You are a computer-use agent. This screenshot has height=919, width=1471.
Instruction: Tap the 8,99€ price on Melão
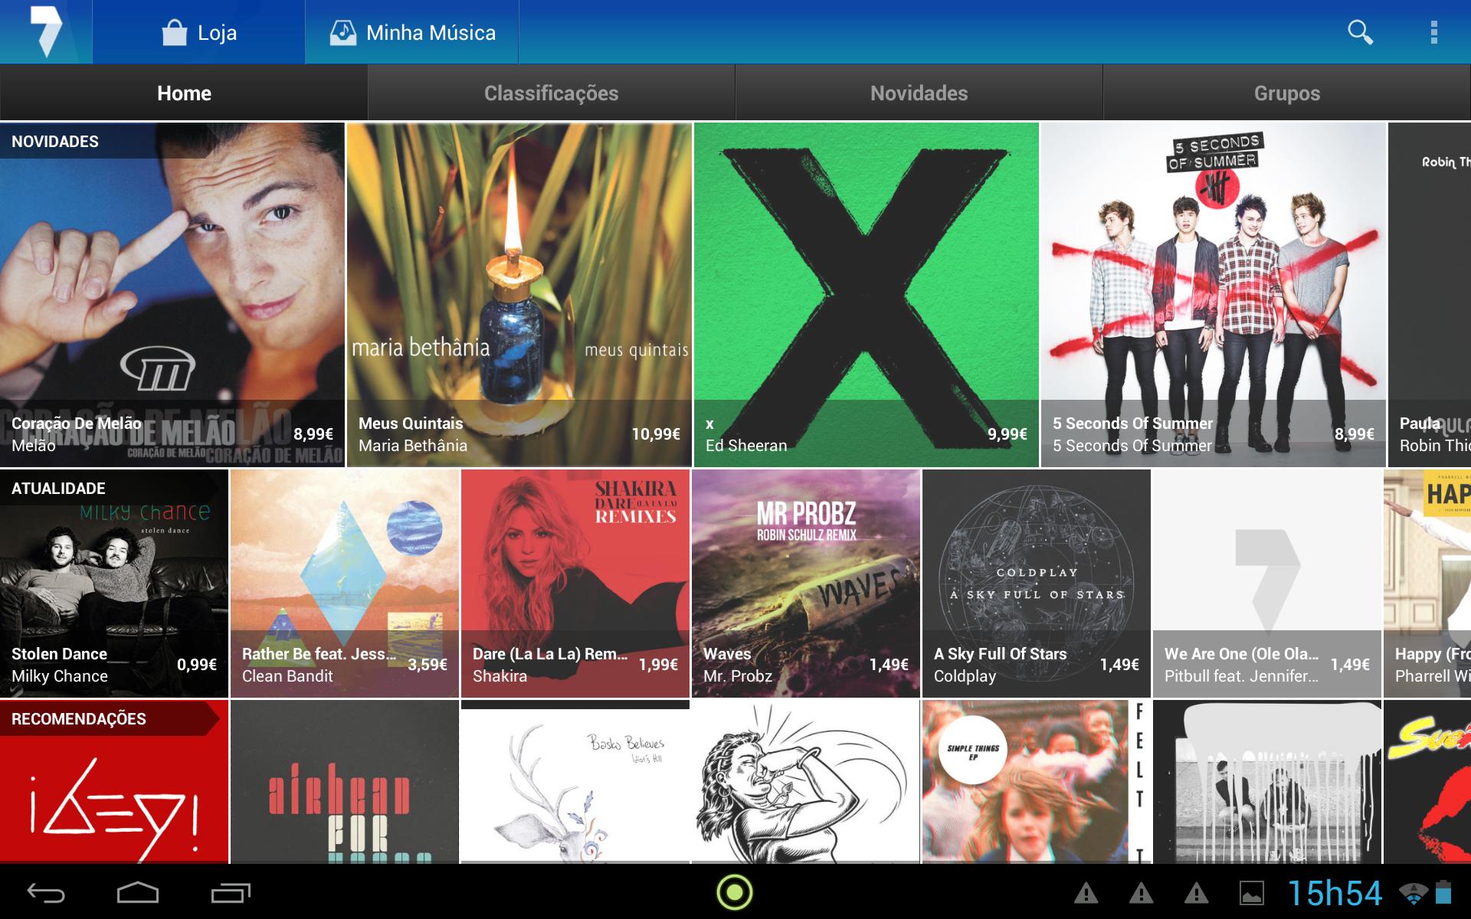tap(313, 434)
